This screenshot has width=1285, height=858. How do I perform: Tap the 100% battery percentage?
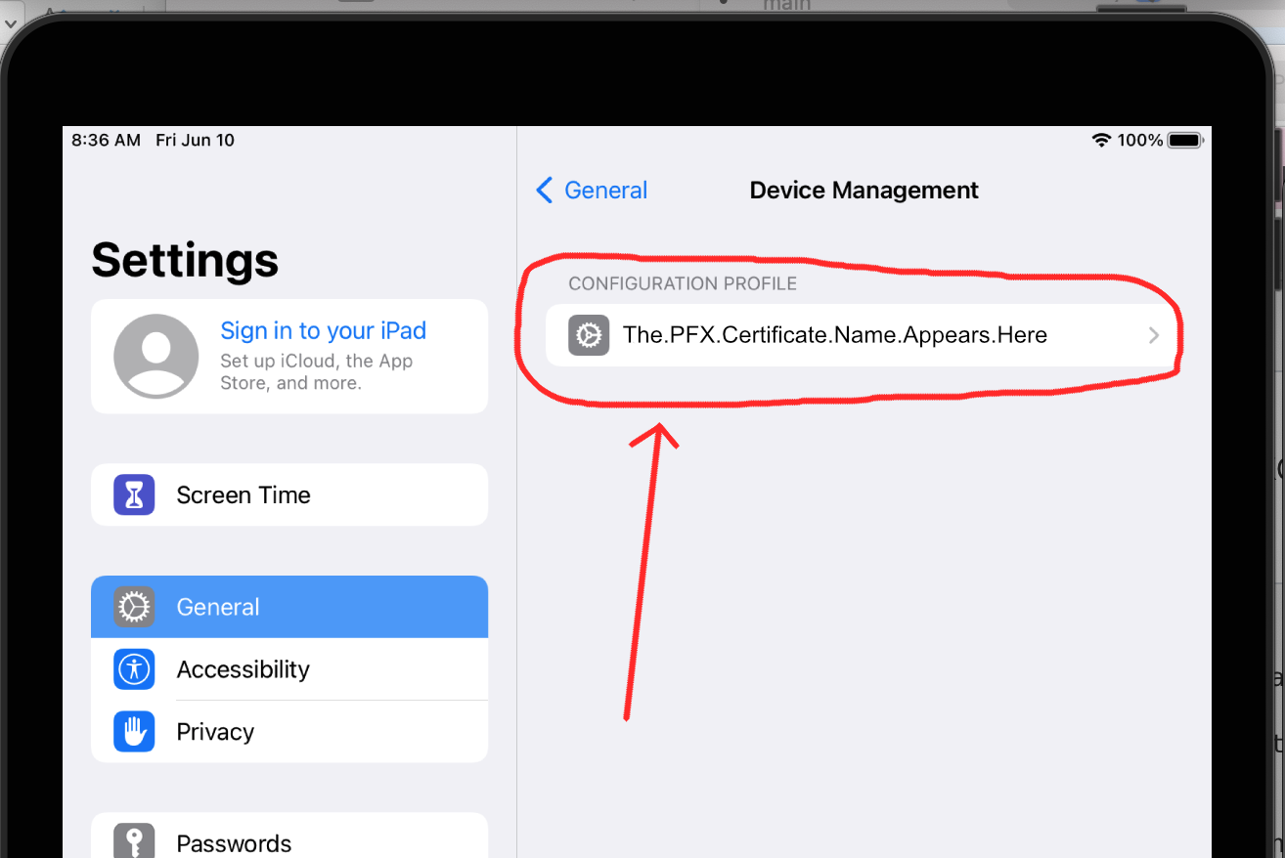(x=1140, y=141)
